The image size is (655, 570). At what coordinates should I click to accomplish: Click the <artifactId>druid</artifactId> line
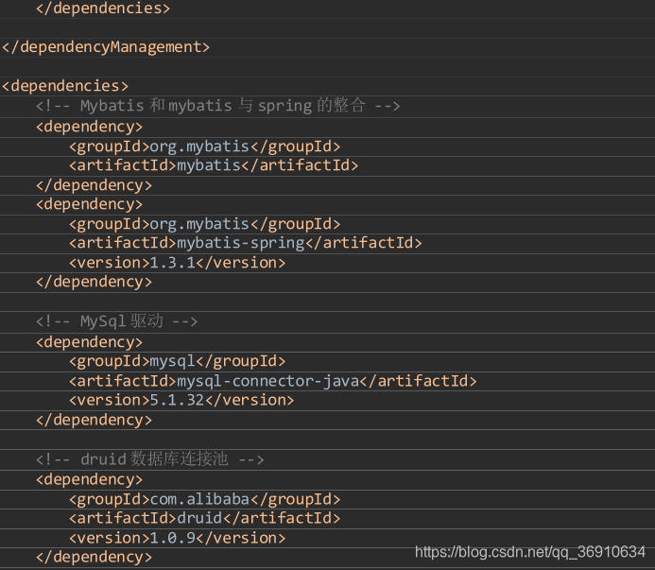(205, 518)
